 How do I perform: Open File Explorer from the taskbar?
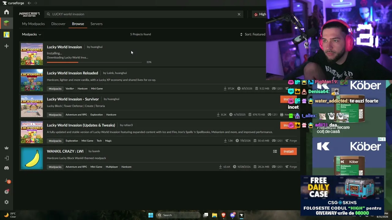(x=215, y=215)
